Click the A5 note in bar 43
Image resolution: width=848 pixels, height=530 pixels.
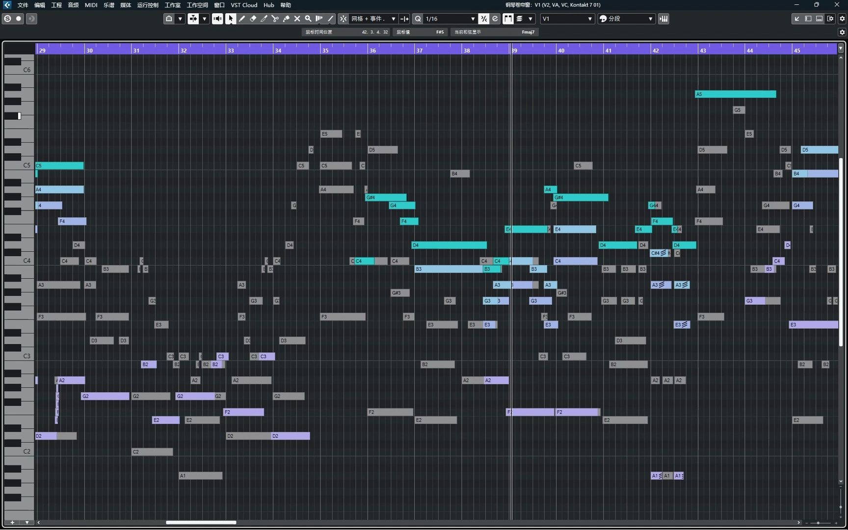[x=736, y=94]
